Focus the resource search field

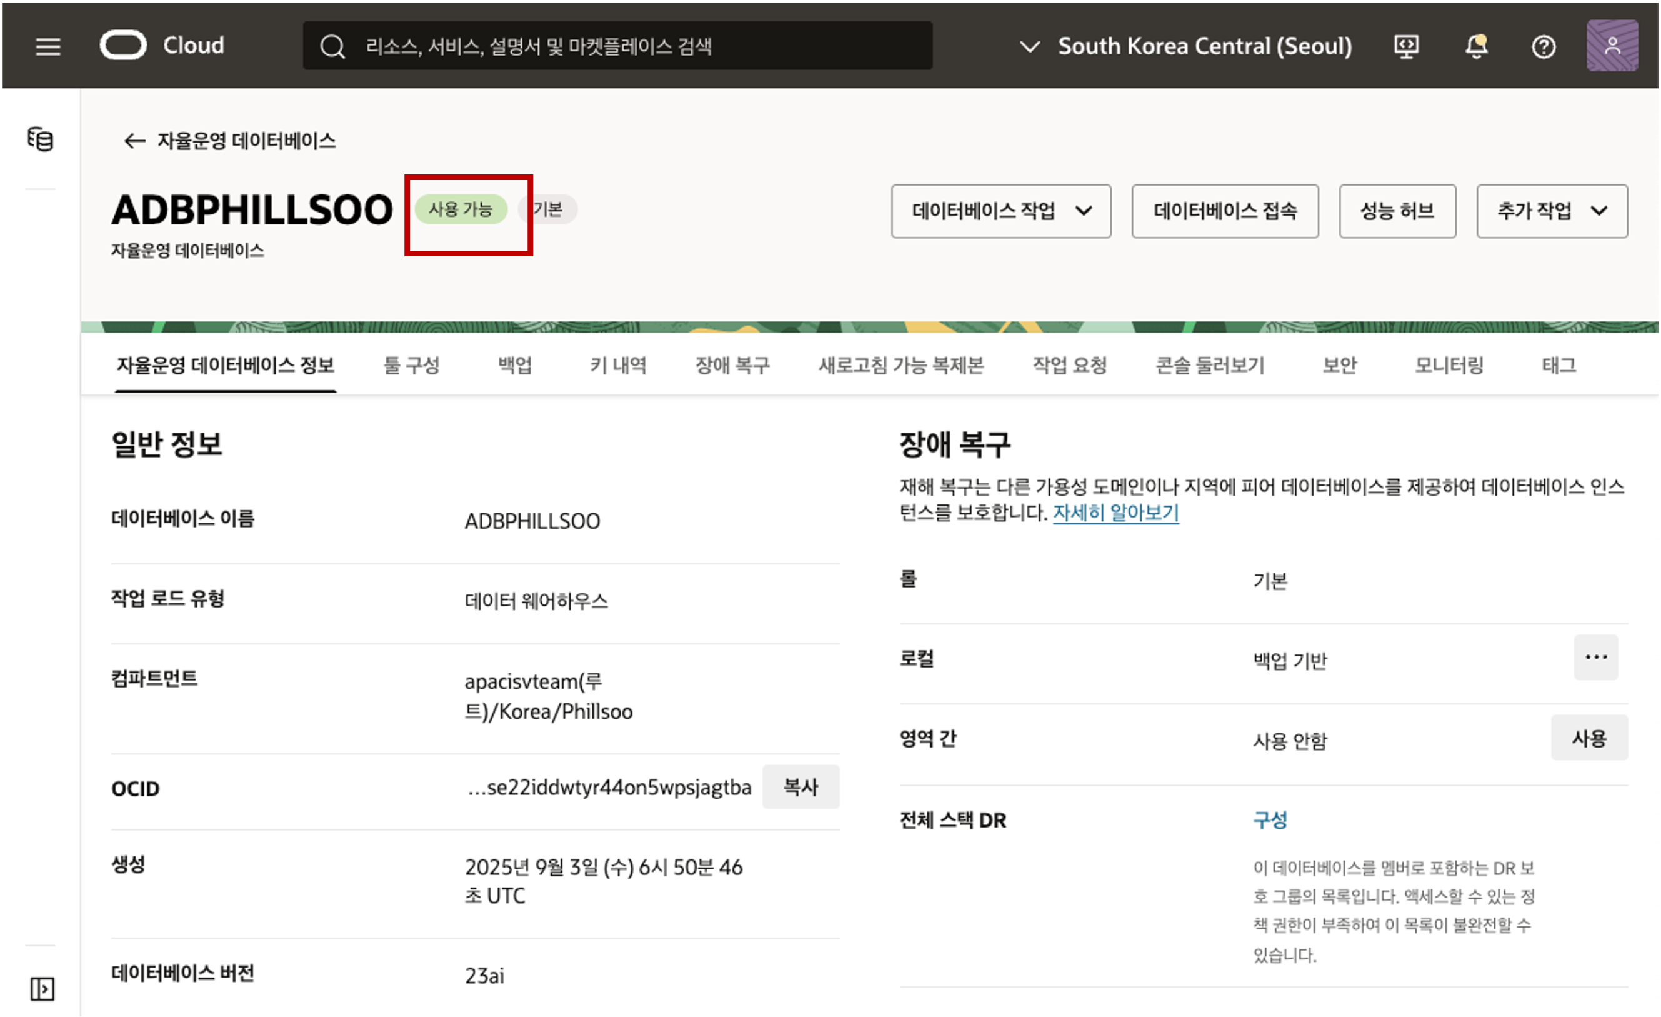tap(617, 45)
